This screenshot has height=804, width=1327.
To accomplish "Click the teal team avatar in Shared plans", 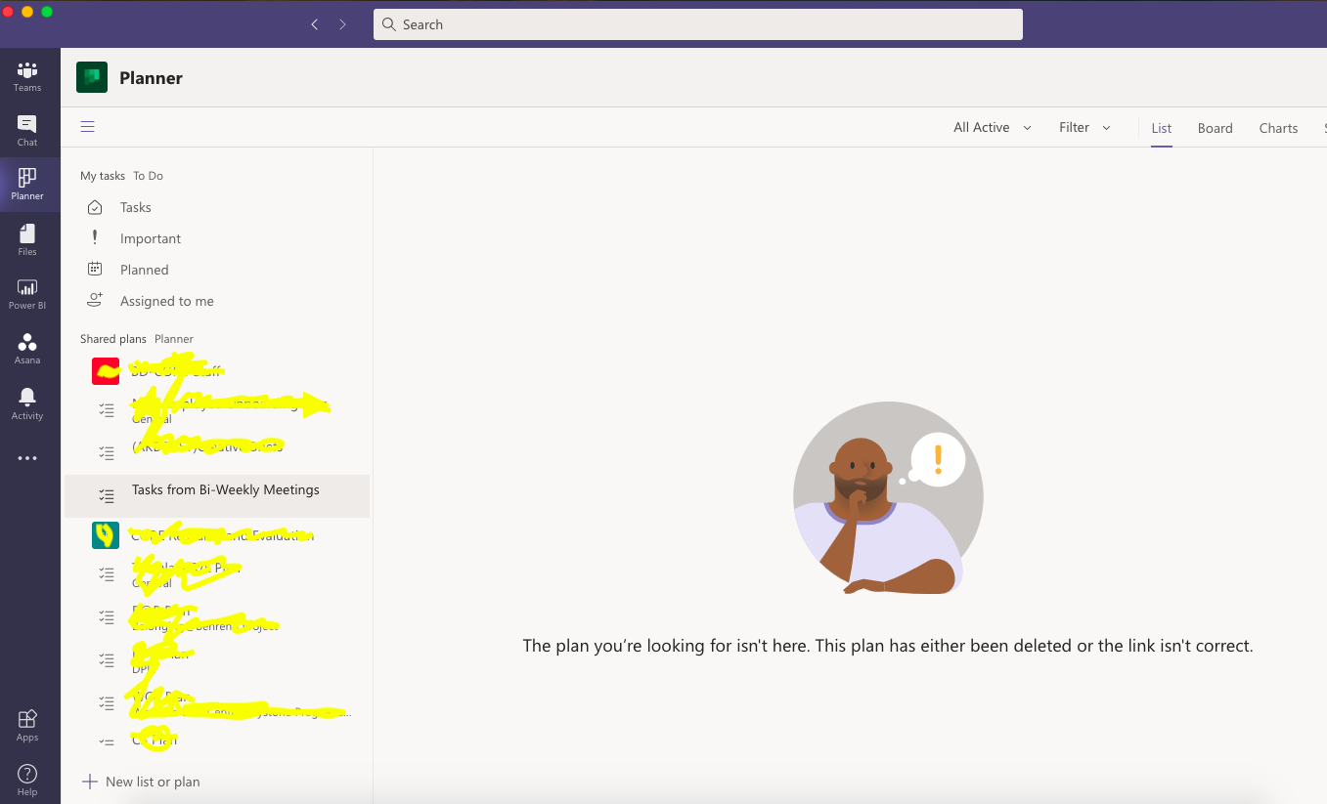I will pyautogui.click(x=106, y=535).
